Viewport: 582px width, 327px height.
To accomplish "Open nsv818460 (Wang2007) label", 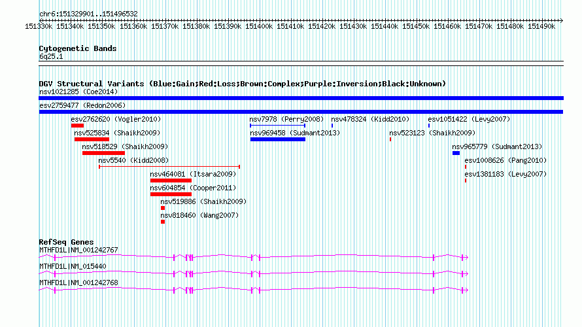I will point(199,215).
